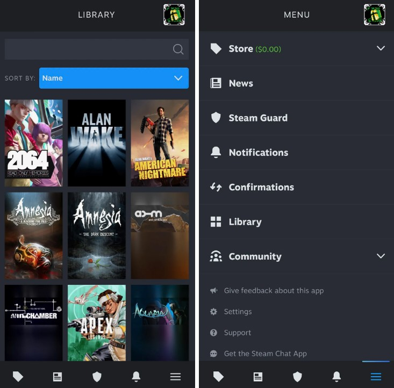Screen dimensions: 394x388
Task: Tap profile avatar in the Library header
Action: tap(174, 15)
